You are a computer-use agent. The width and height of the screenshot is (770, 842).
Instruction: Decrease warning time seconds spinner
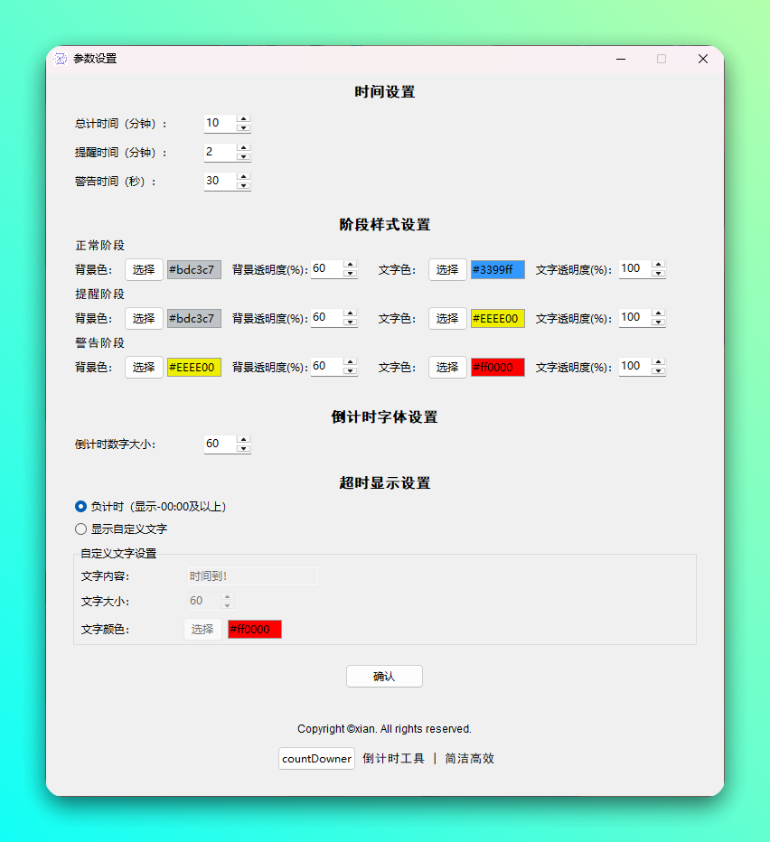[243, 185]
